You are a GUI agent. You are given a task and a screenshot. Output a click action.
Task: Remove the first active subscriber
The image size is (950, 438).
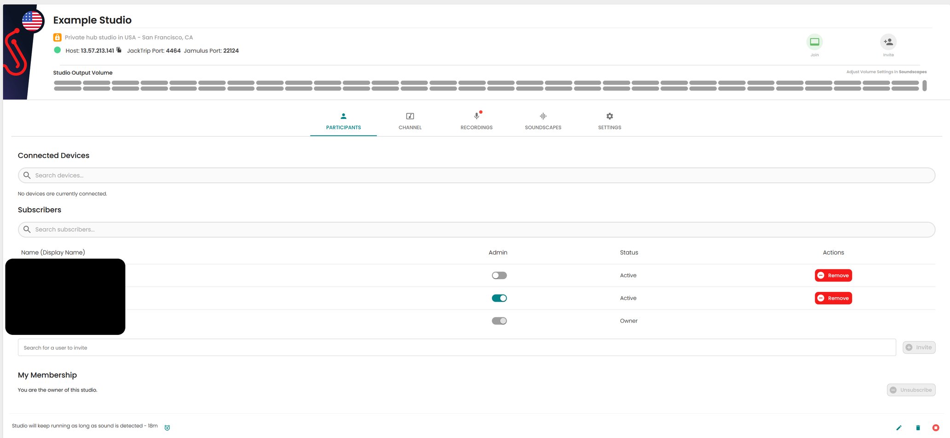(833, 275)
